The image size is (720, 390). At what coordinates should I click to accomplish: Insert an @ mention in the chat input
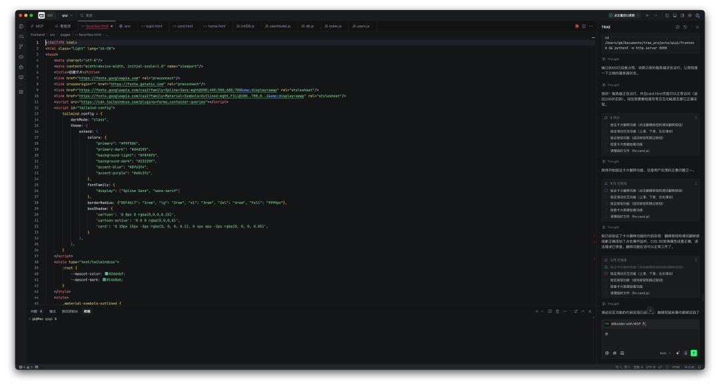607,353
